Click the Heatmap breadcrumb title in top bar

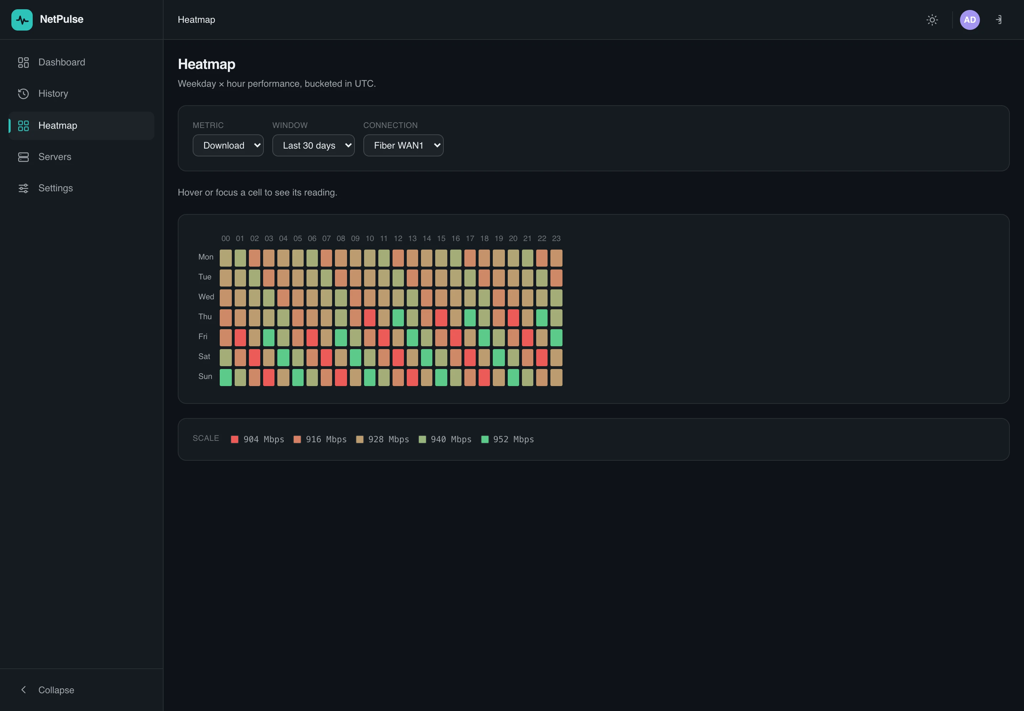click(197, 20)
